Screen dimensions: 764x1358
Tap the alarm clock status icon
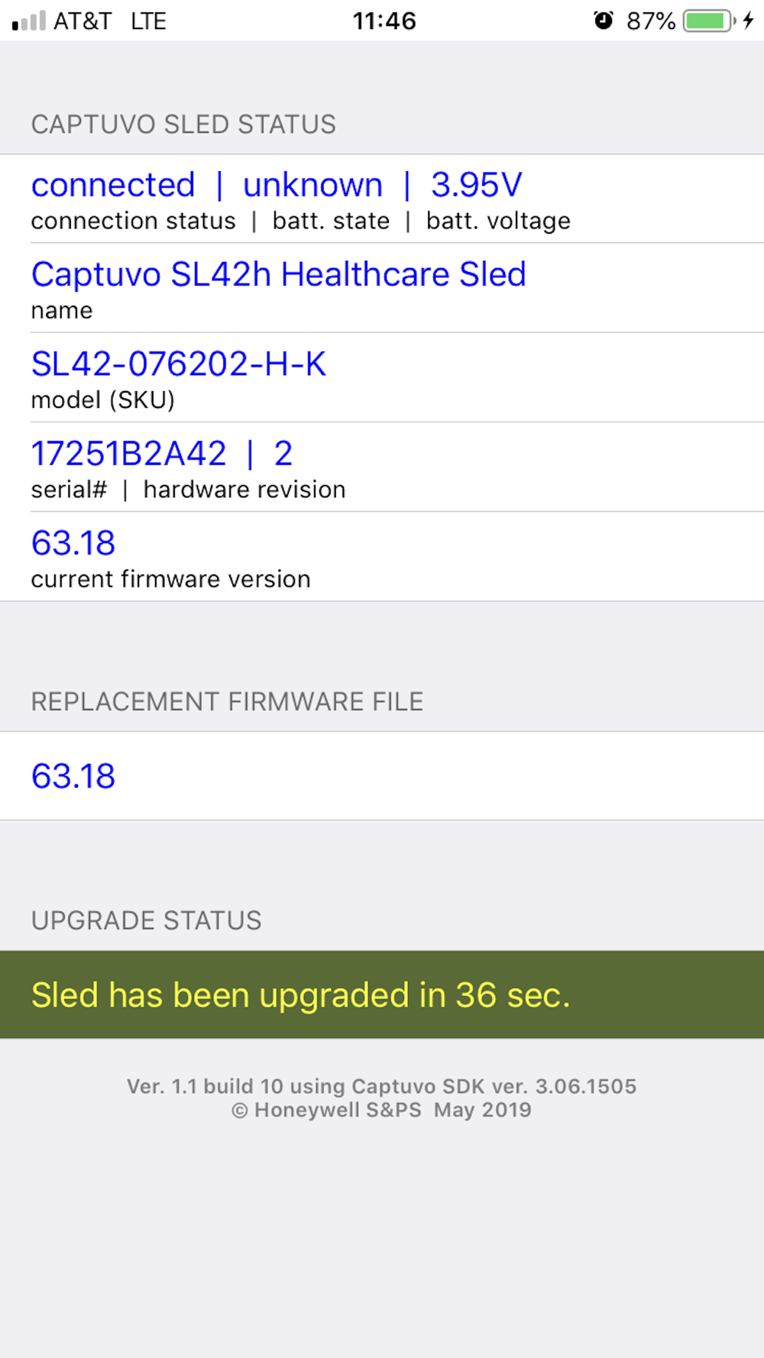604,21
